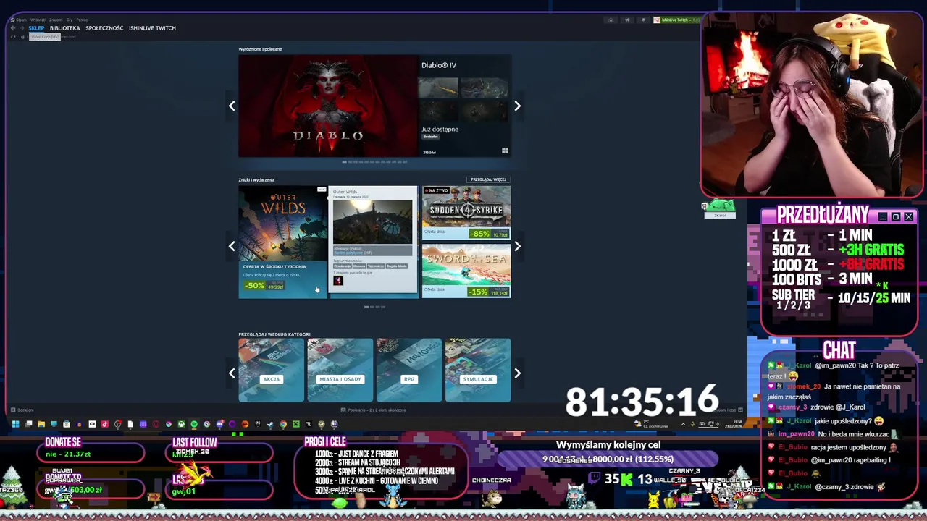The image size is (927, 521).
Task: Select the -50% Outer Wilds price tag
Action: pyautogui.click(x=265, y=286)
